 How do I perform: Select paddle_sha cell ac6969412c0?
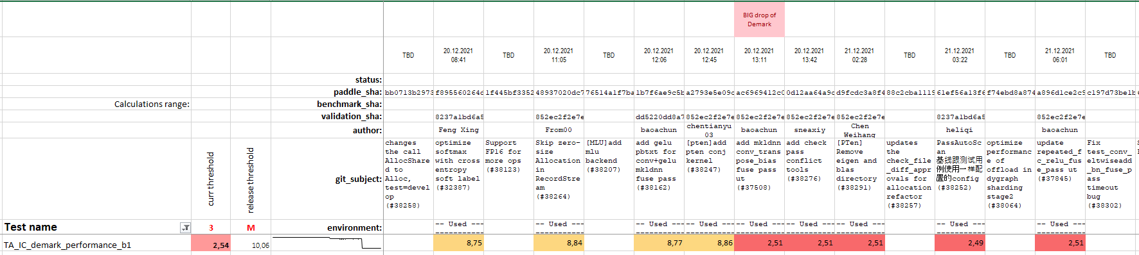[759, 92]
